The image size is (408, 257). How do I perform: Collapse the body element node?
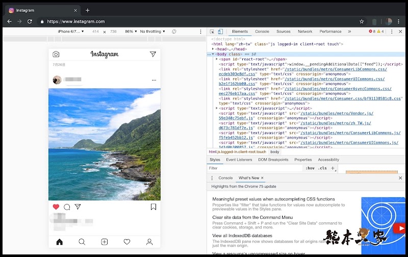coord(213,54)
